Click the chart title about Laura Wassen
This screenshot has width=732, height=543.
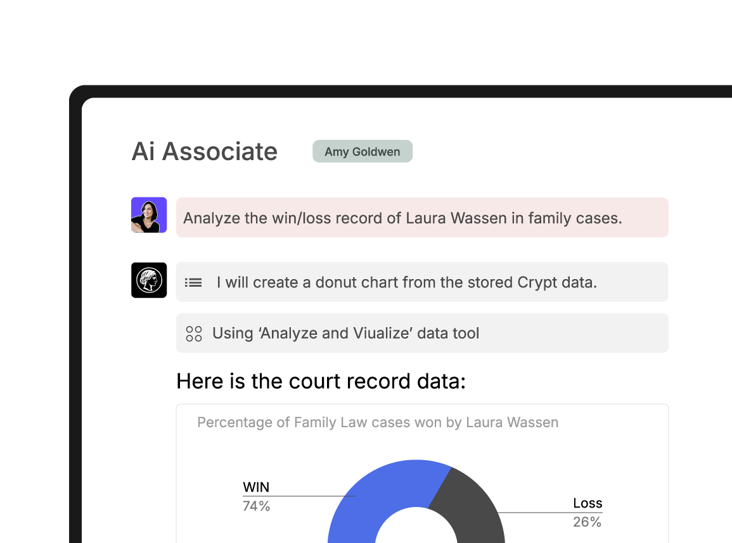coord(378,422)
